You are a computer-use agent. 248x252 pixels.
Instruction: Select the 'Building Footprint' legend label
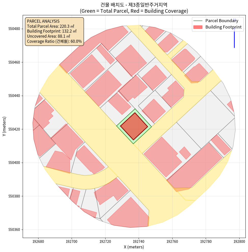click(223, 27)
